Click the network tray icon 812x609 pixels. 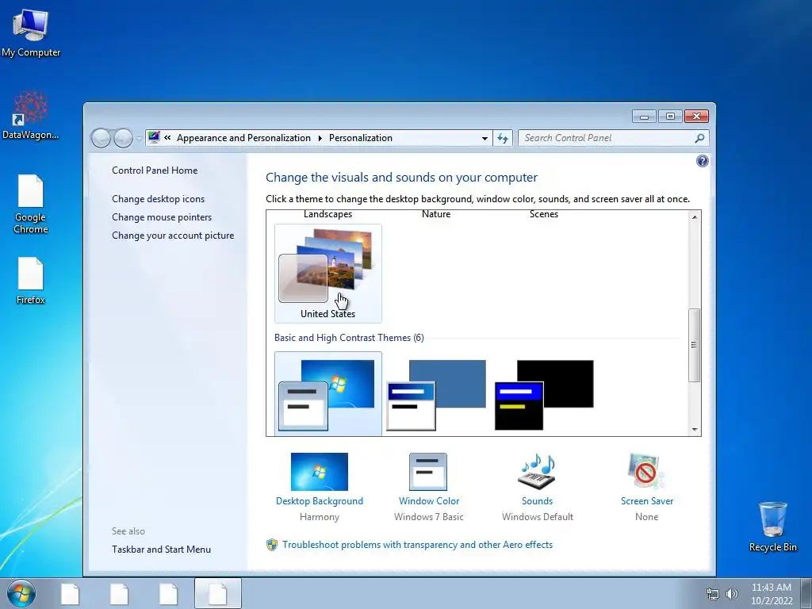713,594
